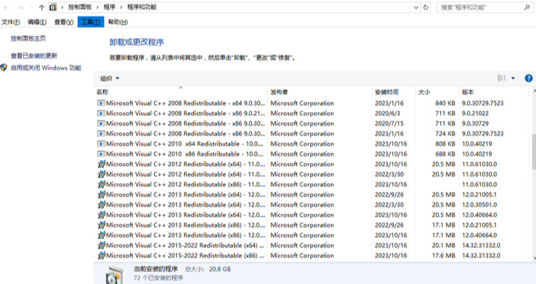Select icon of Visual C++ 2008 x86 9.0.21 entry
Viewport: 536px width, 284px height.
pos(101,113)
